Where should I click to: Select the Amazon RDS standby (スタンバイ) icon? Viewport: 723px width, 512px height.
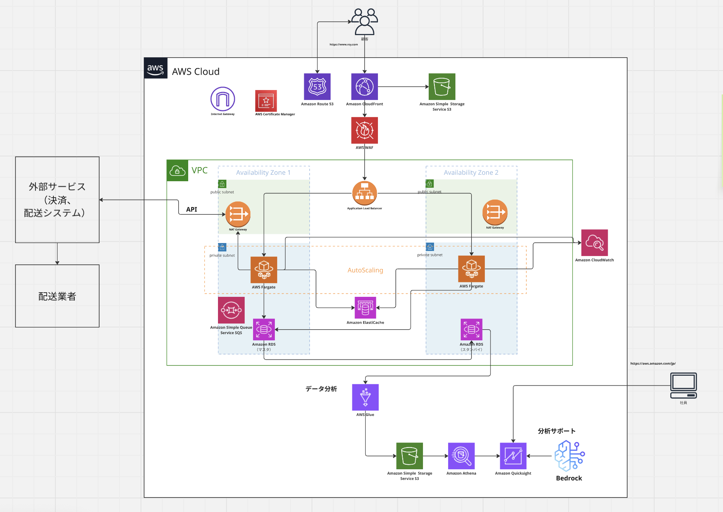(x=471, y=329)
